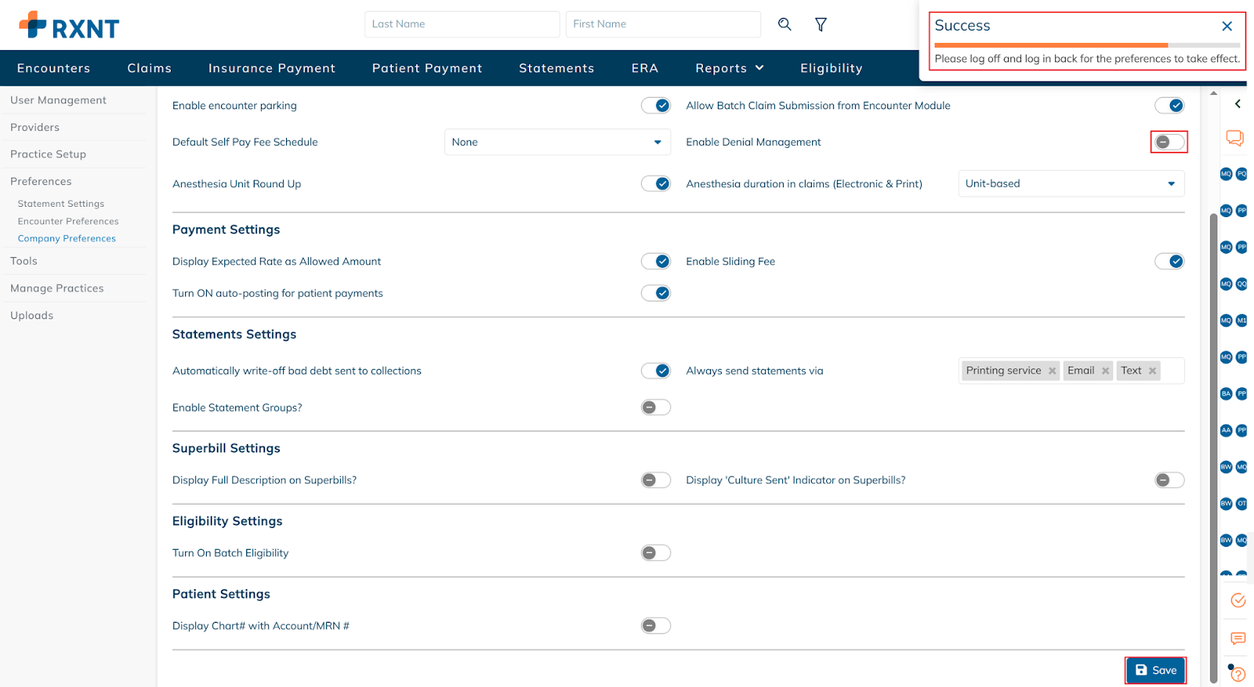
Task: Open the patient filter funnel icon
Action: click(x=821, y=24)
